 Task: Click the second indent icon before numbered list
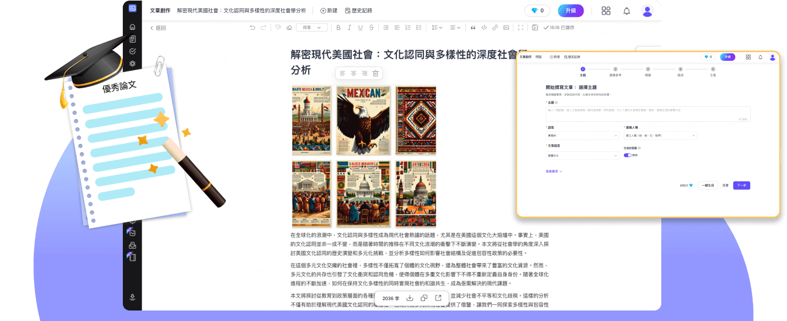[397, 27]
